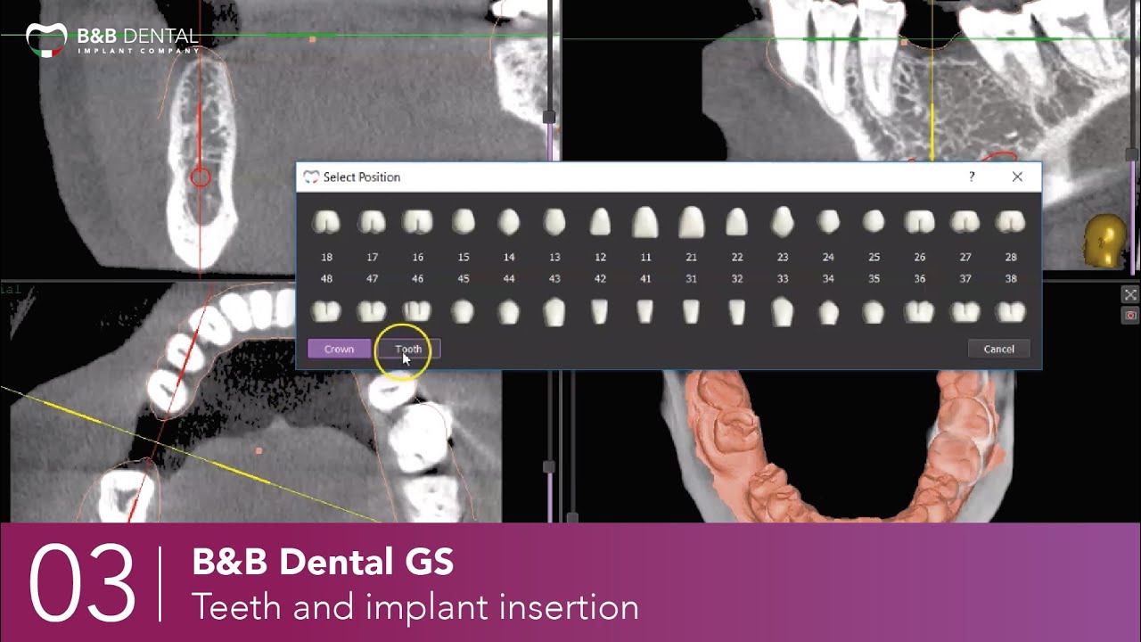Click the golden head orientation model
1141x642 pixels.
[x=1104, y=241]
